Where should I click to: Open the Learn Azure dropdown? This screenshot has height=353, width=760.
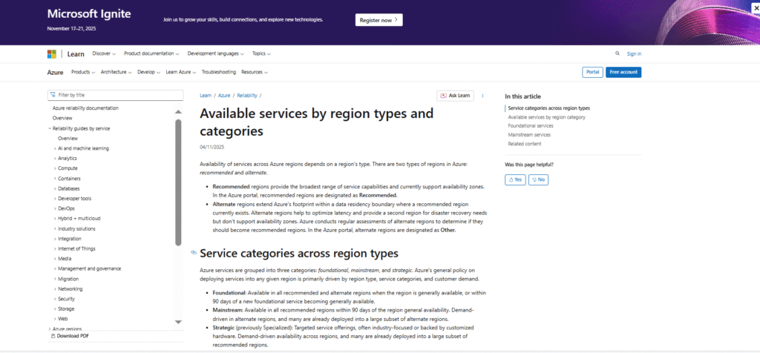[x=181, y=72]
